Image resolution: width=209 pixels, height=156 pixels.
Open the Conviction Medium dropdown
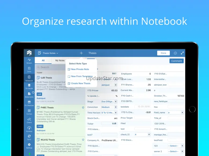109,107
